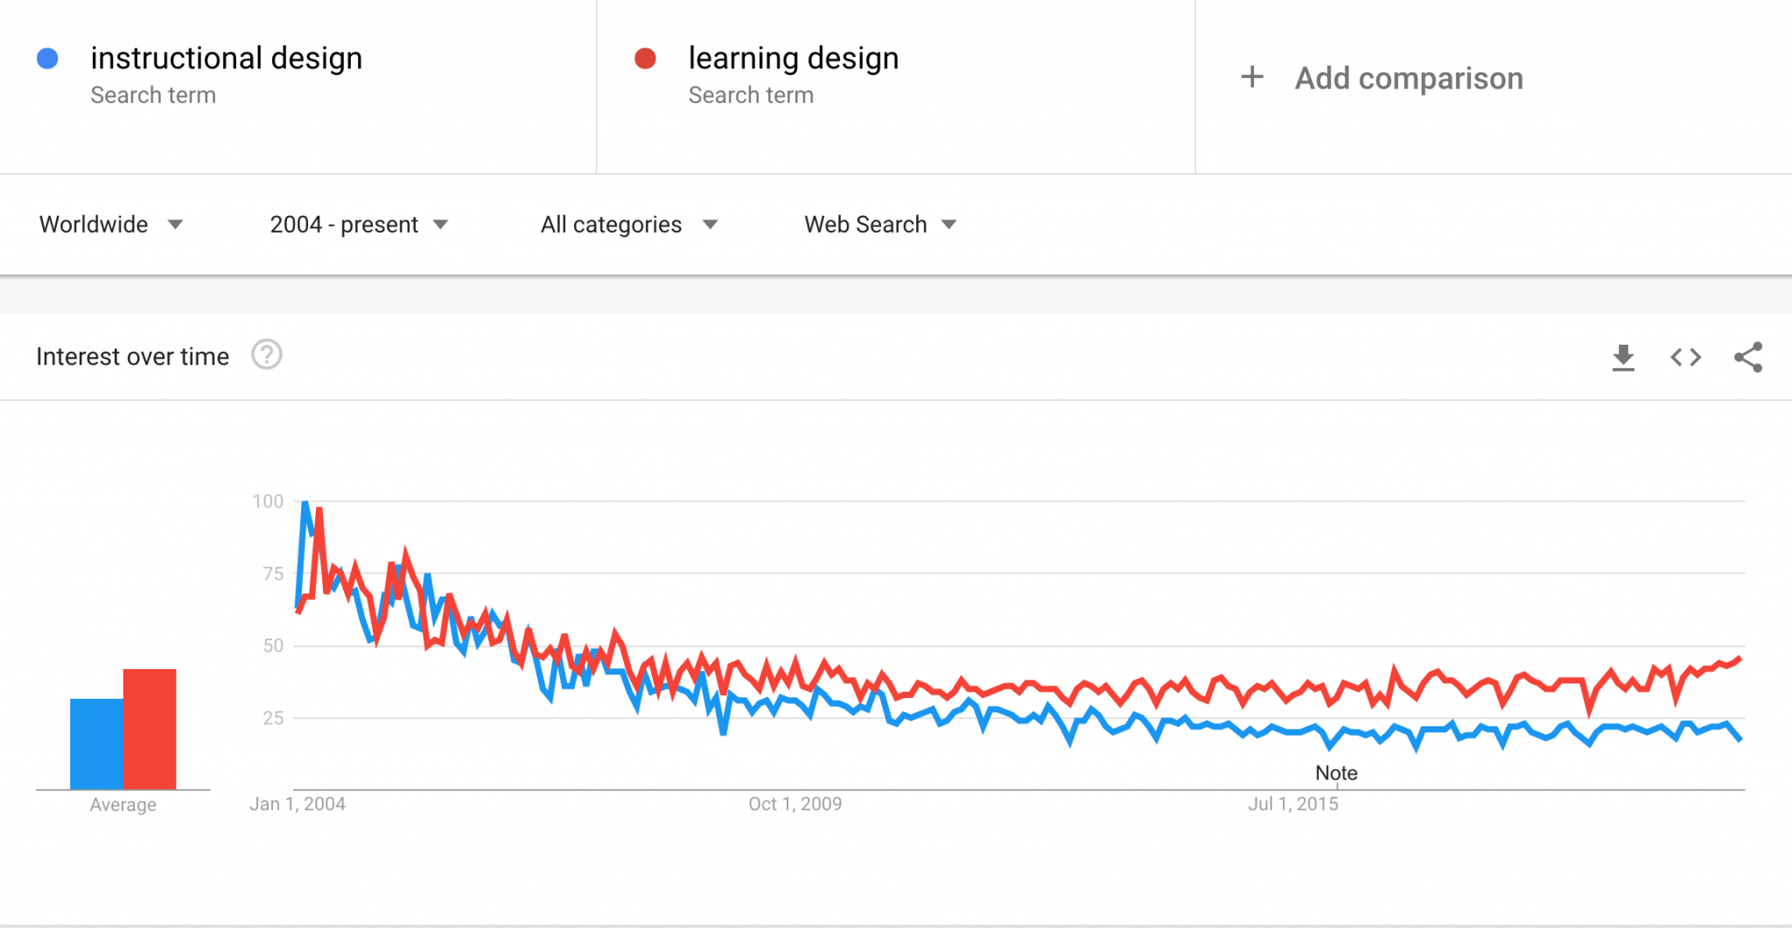Viewport: 1792px width, 928px height.
Task: Open the help tooltip next to Interest over time
Action: click(268, 355)
